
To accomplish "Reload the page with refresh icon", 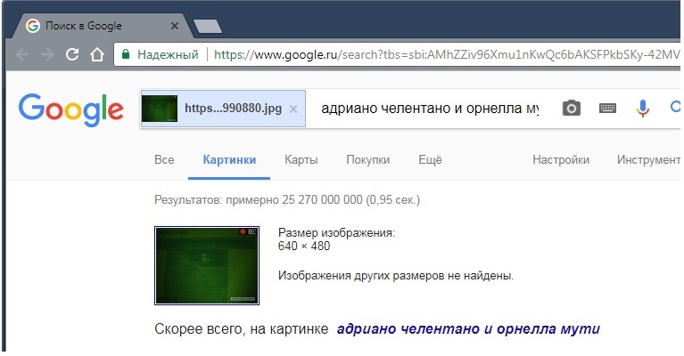I will tap(72, 54).
